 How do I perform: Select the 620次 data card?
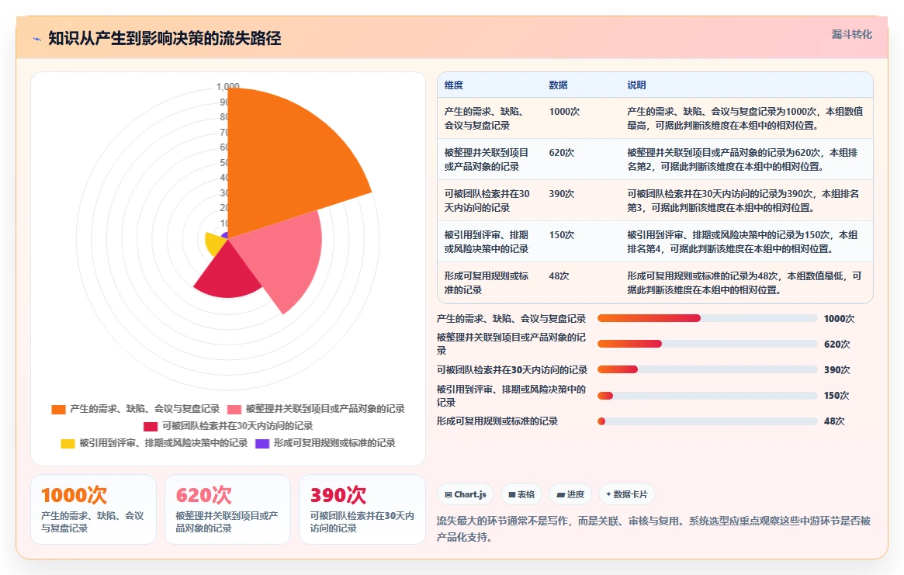(227, 510)
